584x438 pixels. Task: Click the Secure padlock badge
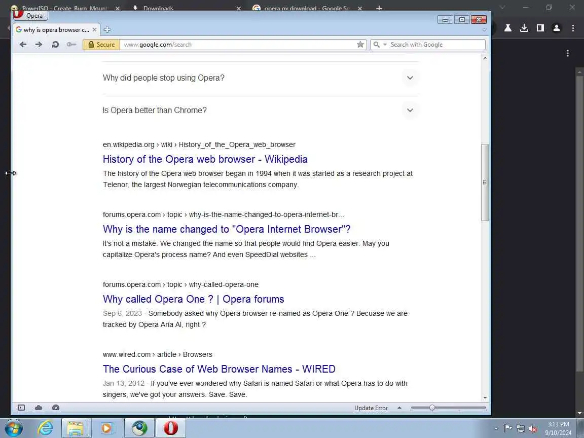click(x=101, y=44)
